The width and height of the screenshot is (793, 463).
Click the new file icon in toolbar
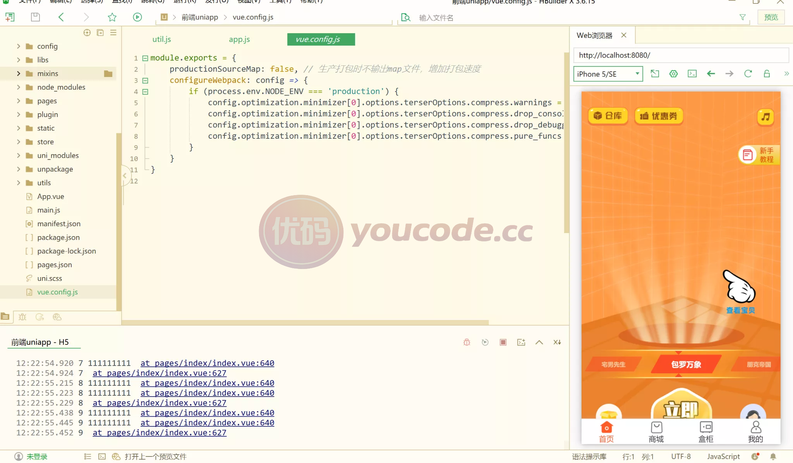point(10,17)
